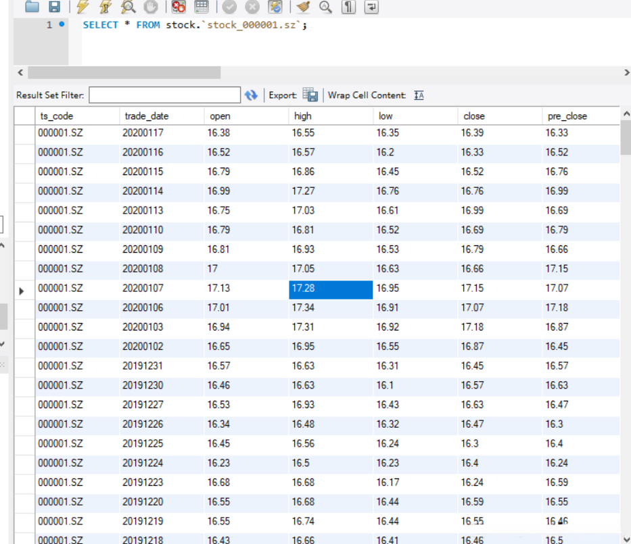Toggle Wrap Cell Content
The height and width of the screenshot is (544, 631).
tap(419, 95)
